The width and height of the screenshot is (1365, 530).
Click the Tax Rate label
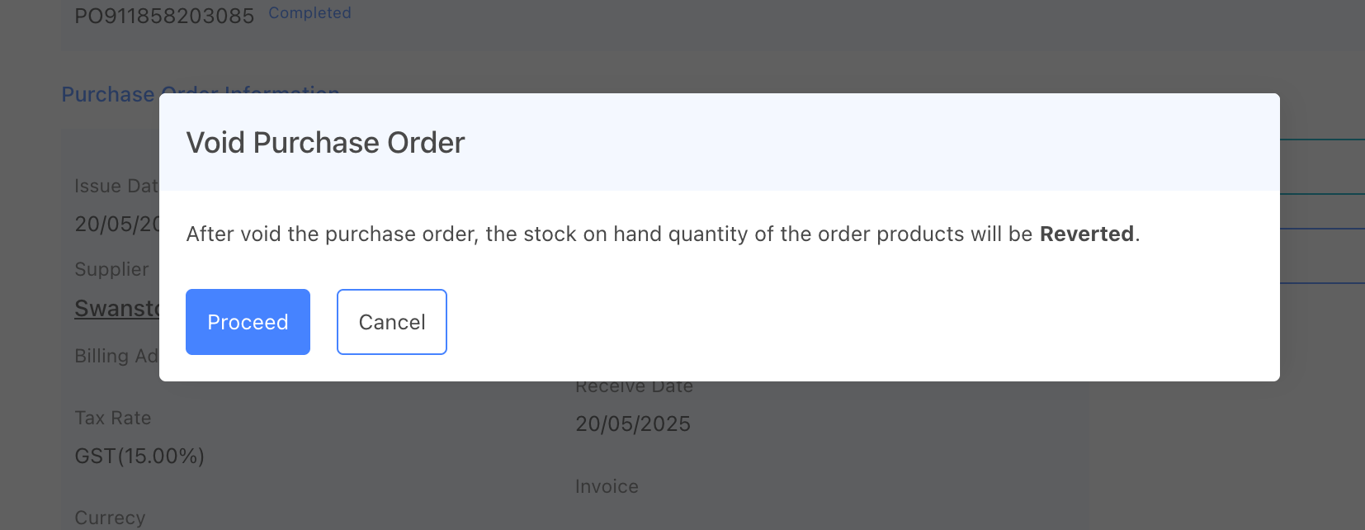(113, 418)
